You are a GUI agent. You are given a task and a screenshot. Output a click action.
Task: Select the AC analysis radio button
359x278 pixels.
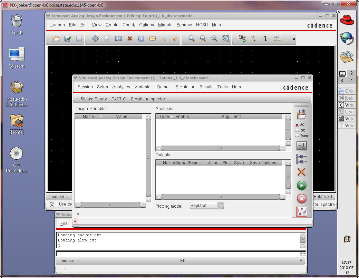coord(297,125)
